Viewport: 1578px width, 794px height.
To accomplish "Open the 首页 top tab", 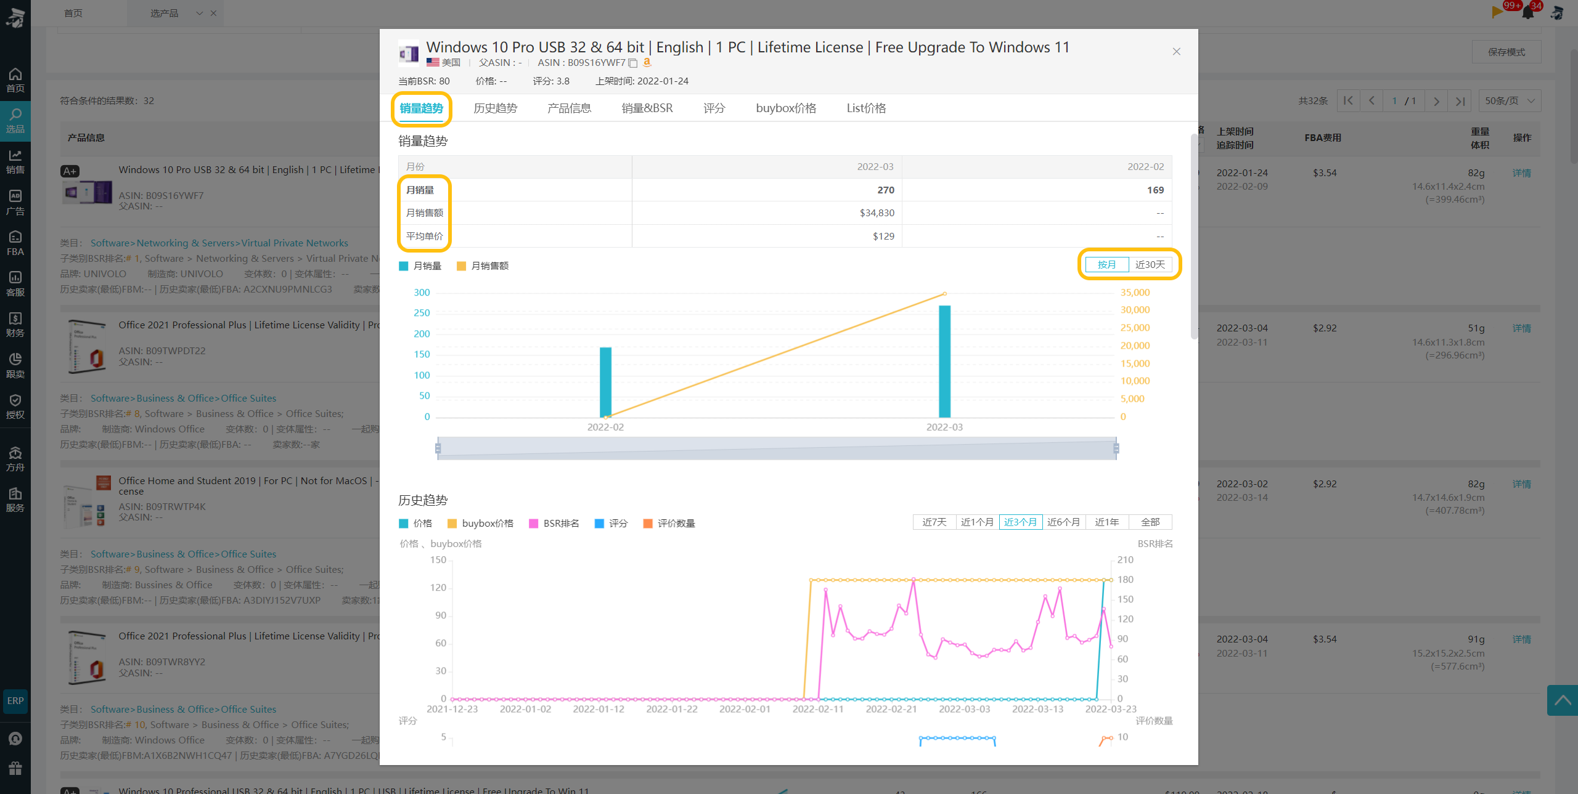I will 73,13.
